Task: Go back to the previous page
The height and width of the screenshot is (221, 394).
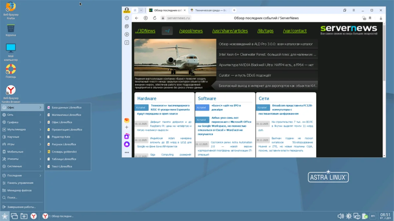Action: point(137,18)
